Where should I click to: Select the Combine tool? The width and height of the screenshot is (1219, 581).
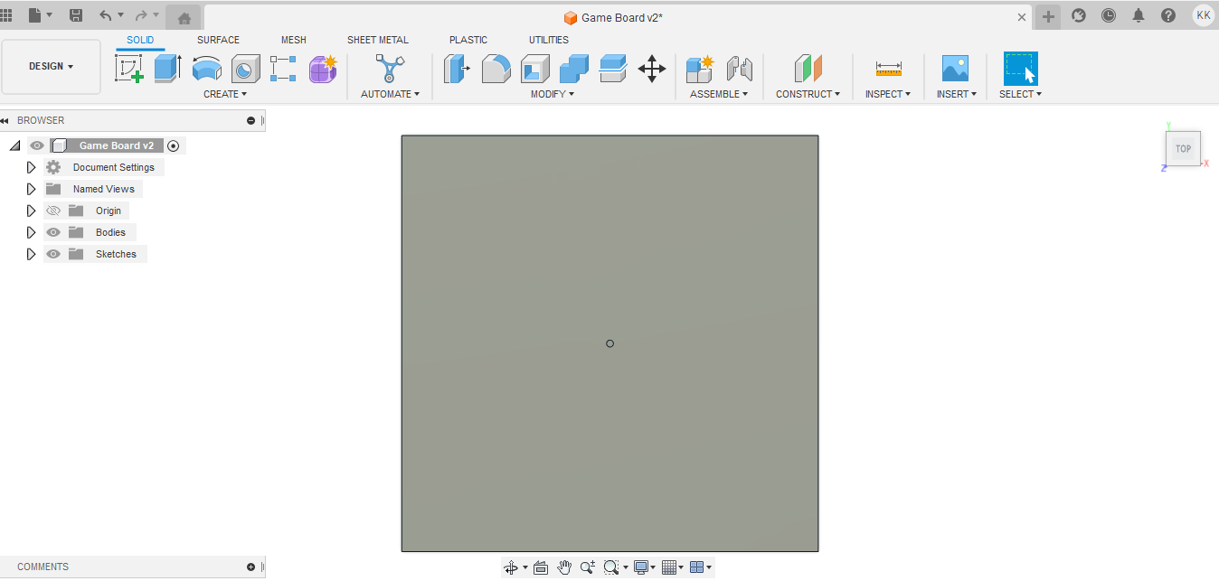click(x=573, y=69)
